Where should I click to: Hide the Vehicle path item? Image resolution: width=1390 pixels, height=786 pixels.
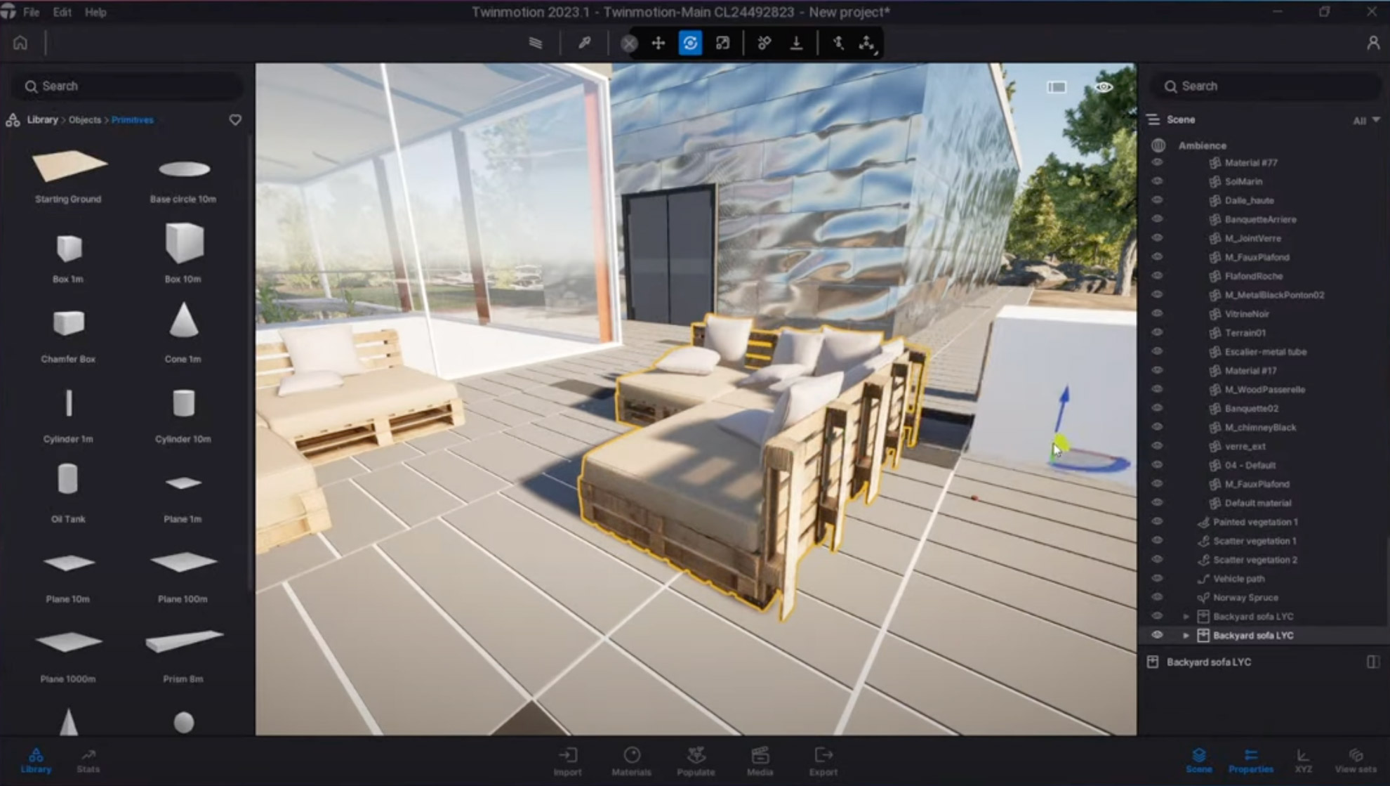(x=1157, y=578)
